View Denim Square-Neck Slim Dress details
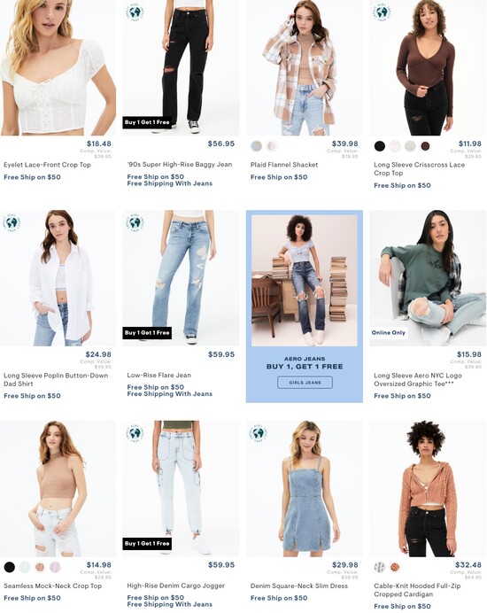This screenshot has width=487, height=613. click(299, 586)
